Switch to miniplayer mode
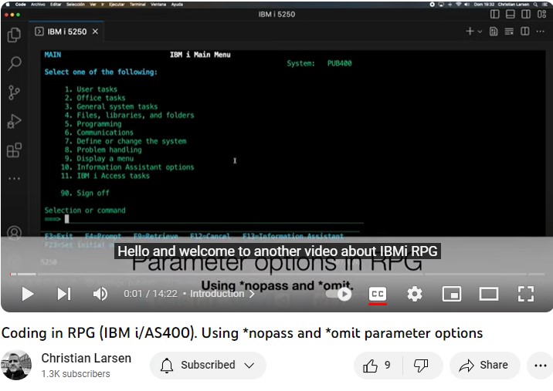This screenshot has height=391, width=553. coord(451,294)
